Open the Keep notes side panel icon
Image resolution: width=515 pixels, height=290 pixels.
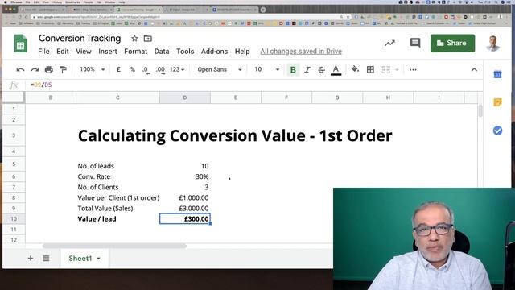pyautogui.click(x=497, y=102)
